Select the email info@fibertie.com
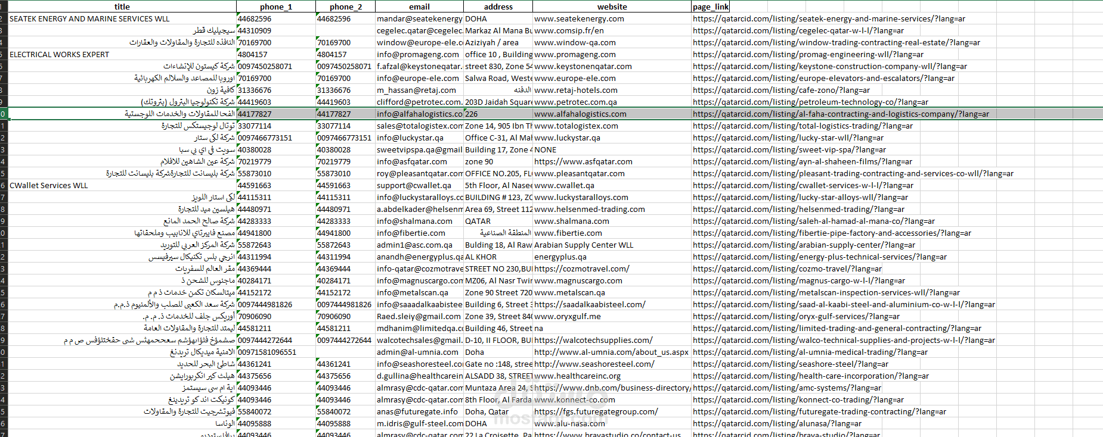 click(419, 233)
